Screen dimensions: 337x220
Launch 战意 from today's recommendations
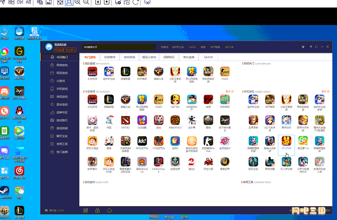click(x=208, y=100)
